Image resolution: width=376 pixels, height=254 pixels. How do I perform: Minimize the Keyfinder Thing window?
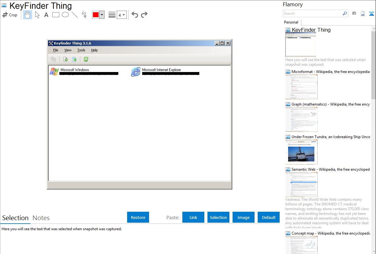coord(217,43)
